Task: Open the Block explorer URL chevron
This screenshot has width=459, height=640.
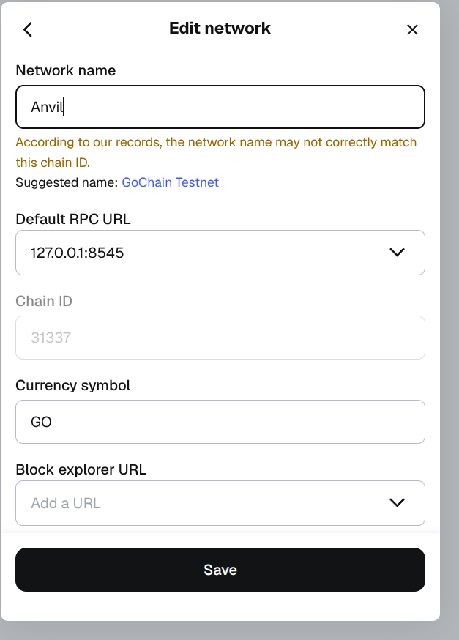Action: [x=397, y=502]
